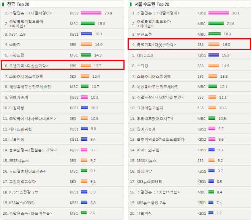Click the '서울 수도권 Top 20' heading
Image resolution: width=251 pixels, height=220 pixels.
[x=152, y=4]
